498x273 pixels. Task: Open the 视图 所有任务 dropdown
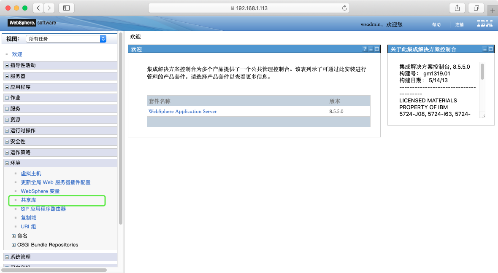pyautogui.click(x=66, y=39)
